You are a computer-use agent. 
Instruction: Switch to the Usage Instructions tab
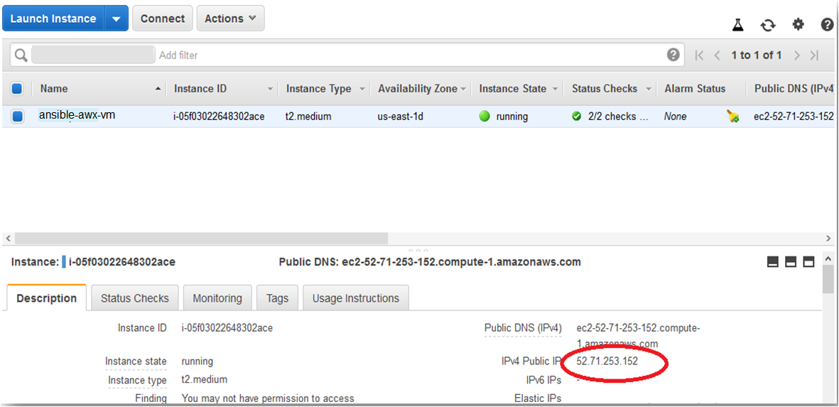[x=356, y=298]
